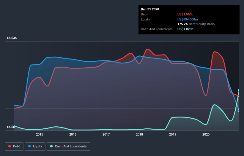
Task: Click the 2018 x-axis label
Action: coord(139,134)
